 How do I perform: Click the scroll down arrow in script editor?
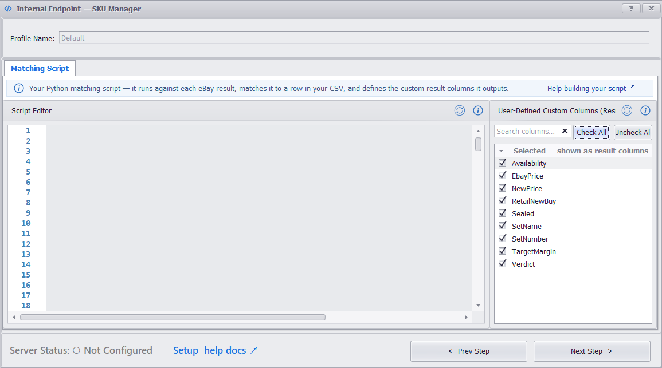click(x=479, y=305)
